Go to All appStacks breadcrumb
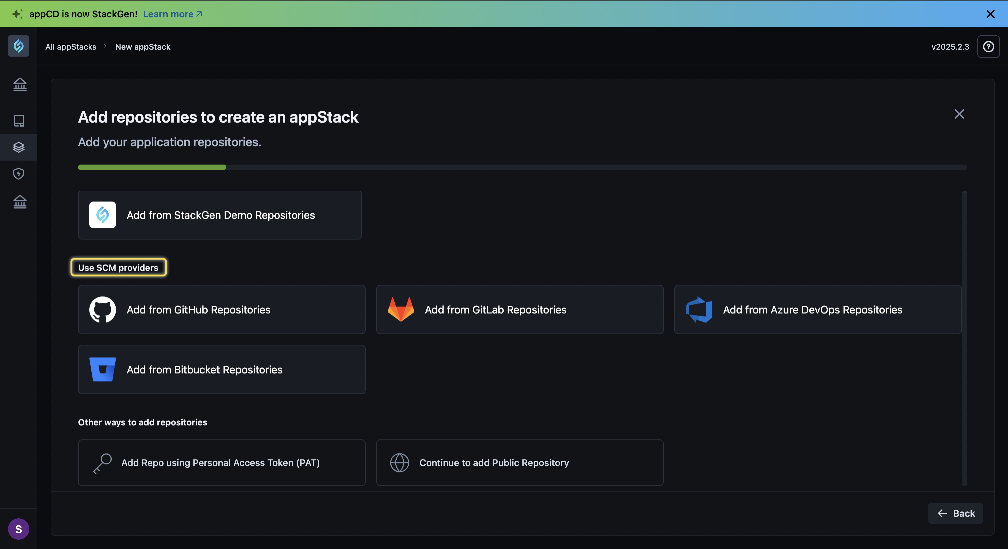The width and height of the screenshot is (1008, 549). click(x=71, y=47)
